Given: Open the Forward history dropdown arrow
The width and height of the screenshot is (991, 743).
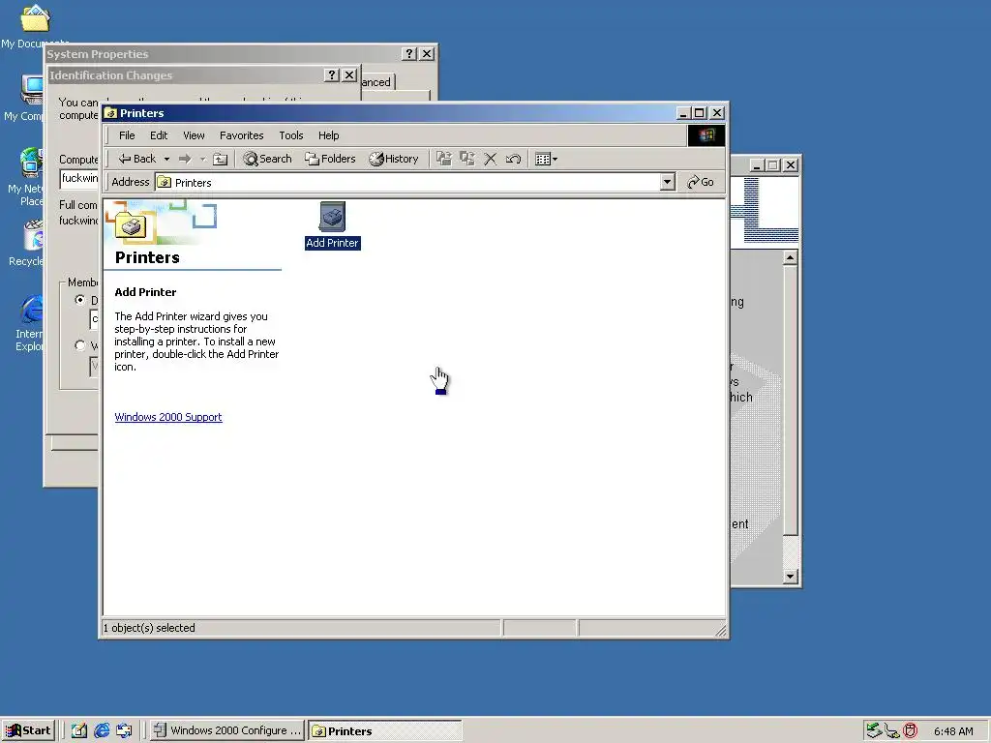Looking at the screenshot, I should [x=203, y=160].
